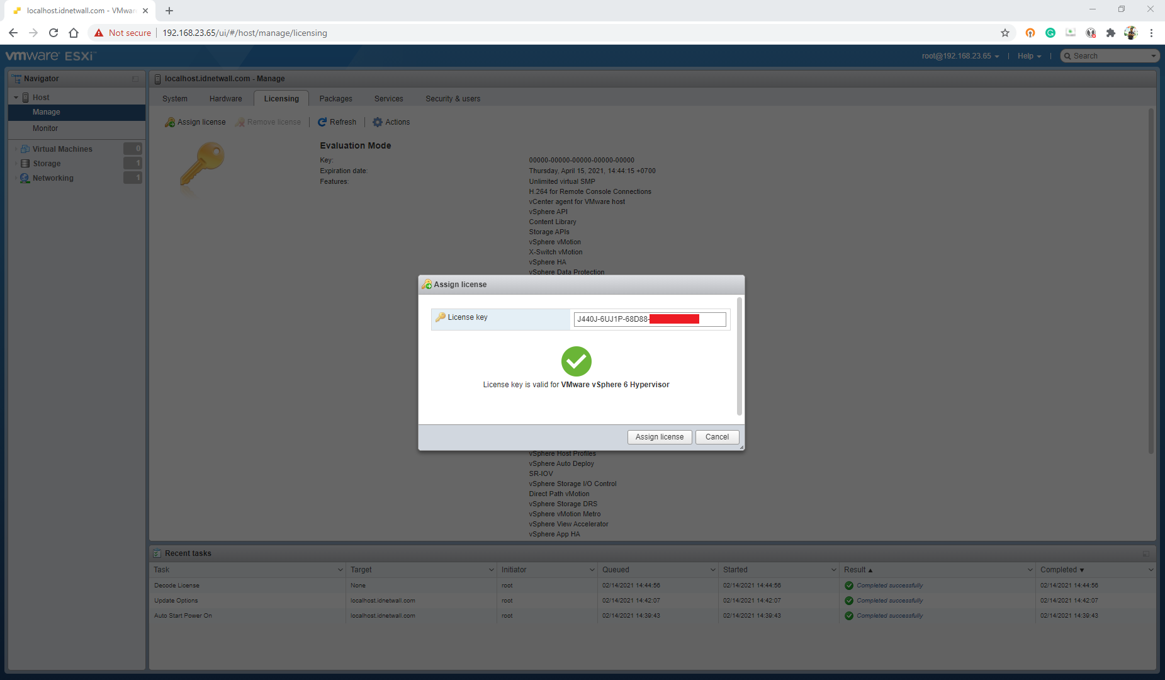
Task: Open the Task column filter dropdown
Action: 340,569
